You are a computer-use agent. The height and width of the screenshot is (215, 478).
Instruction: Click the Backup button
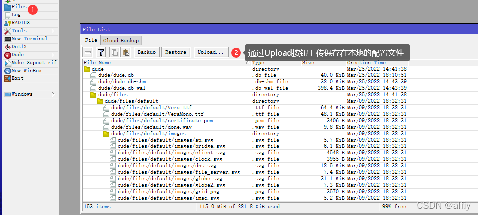tap(146, 52)
